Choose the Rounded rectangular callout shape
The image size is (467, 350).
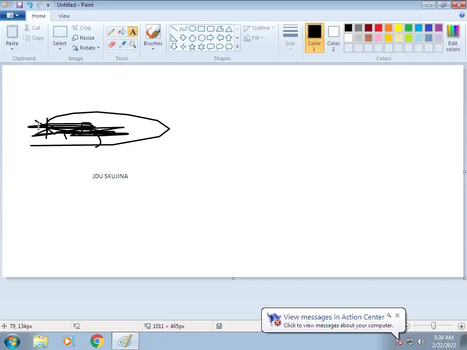coord(211,47)
